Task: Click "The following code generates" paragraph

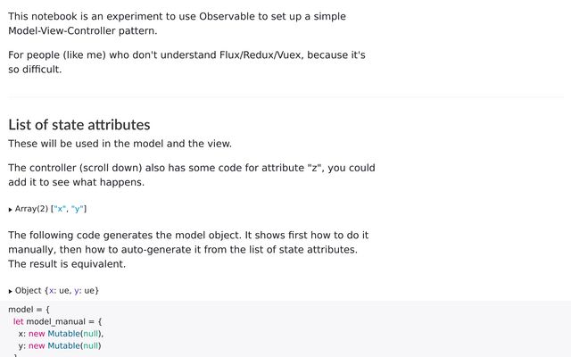Action: [188, 236]
